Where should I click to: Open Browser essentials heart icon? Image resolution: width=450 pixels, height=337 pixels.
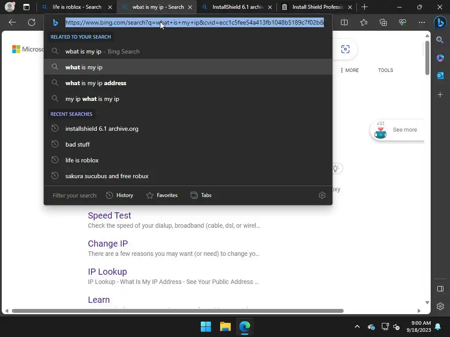click(x=403, y=22)
